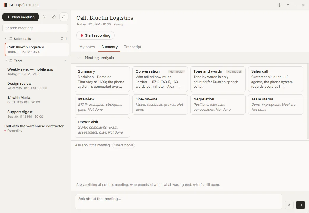Open the Interview analysis card
309x213 pixels.
(102, 105)
